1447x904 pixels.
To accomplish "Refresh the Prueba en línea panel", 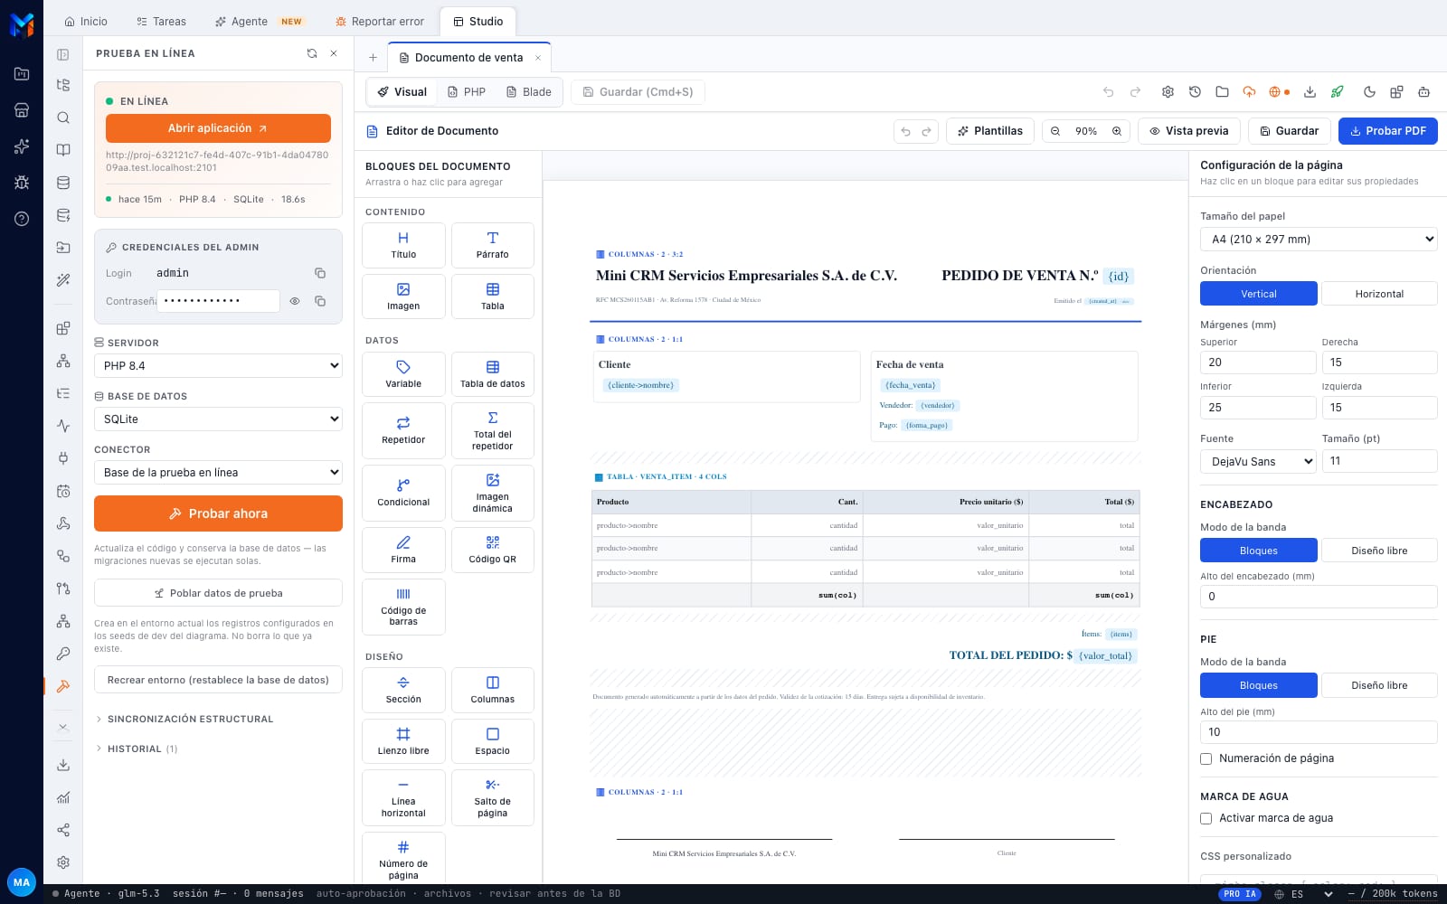I will point(312,53).
